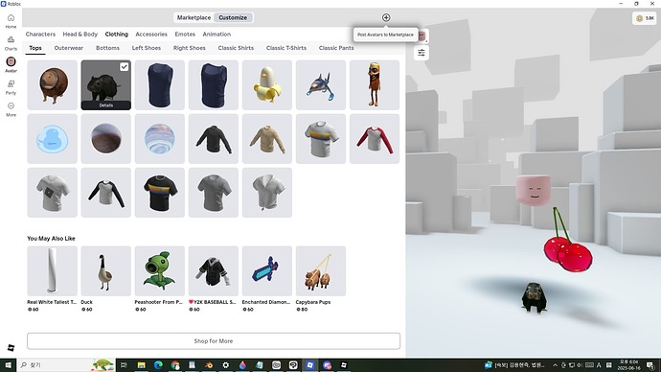Image resolution: width=661 pixels, height=372 pixels.
Task: Open the More sidebar menu
Action: click(x=11, y=108)
